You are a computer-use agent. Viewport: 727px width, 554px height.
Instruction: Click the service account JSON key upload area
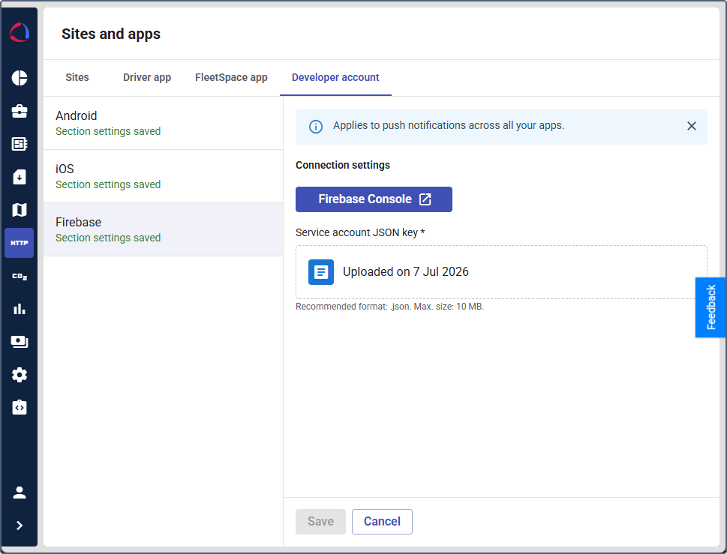coord(501,272)
